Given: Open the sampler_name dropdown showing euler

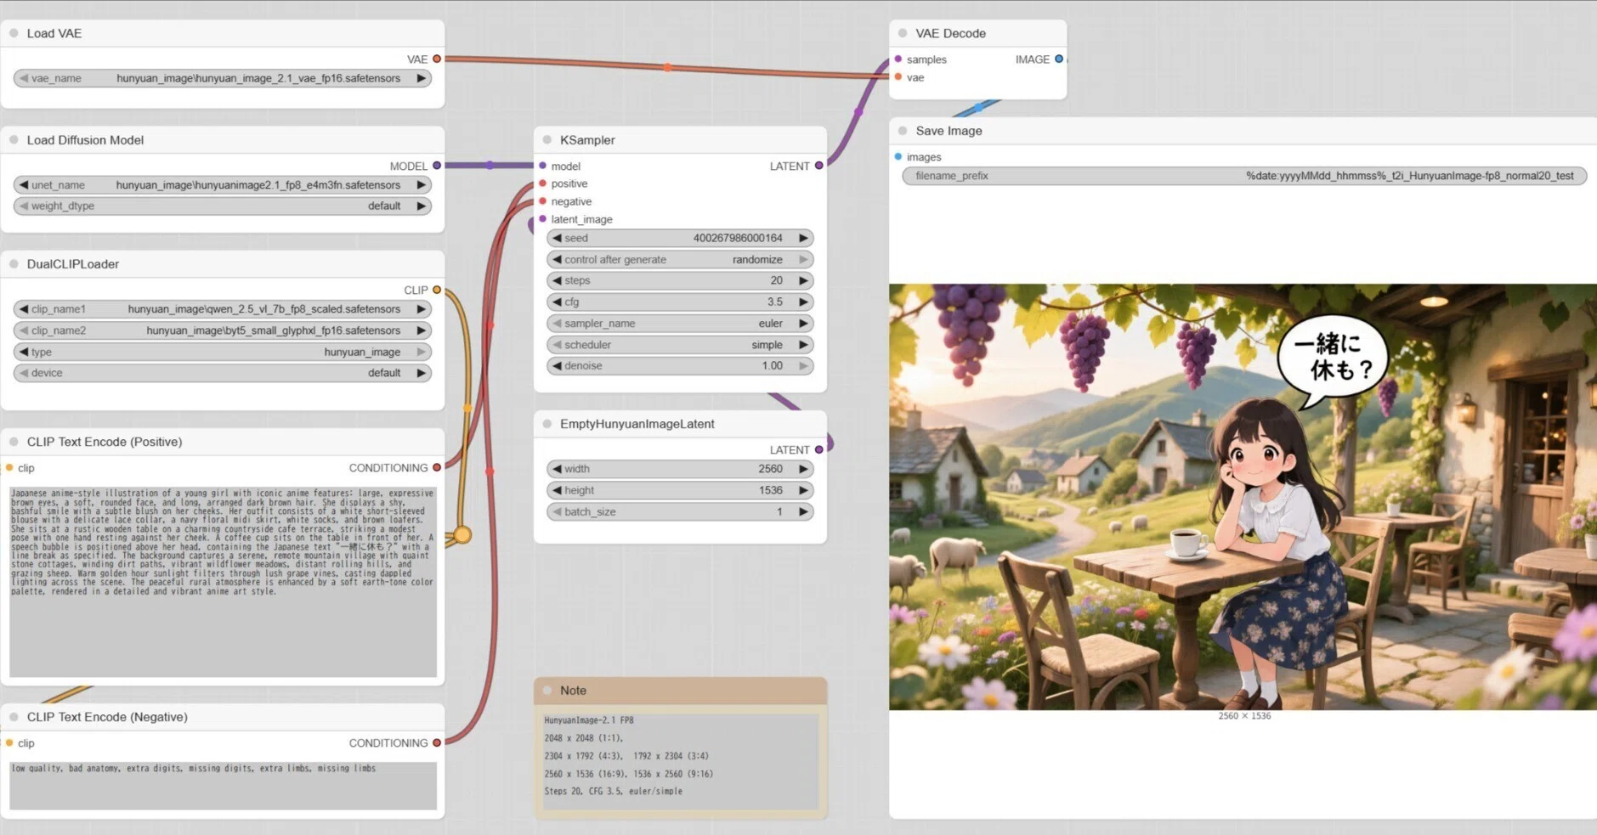Looking at the screenshot, I should pyautogui.click(x=680, y=324).
